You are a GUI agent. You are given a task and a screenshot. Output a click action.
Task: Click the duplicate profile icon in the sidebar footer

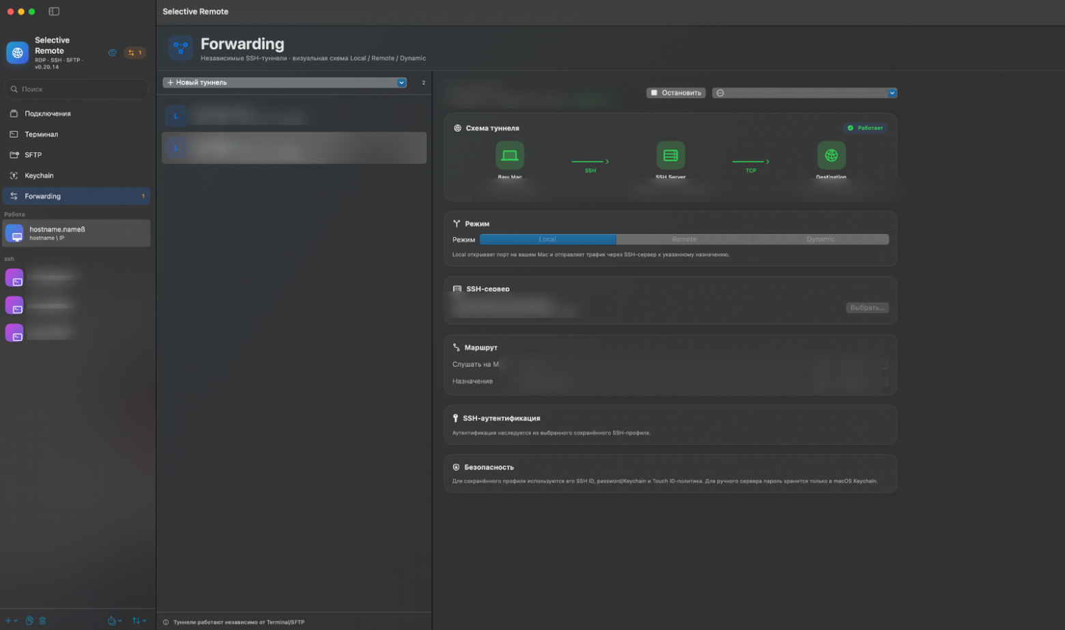(x=29, y=620)
